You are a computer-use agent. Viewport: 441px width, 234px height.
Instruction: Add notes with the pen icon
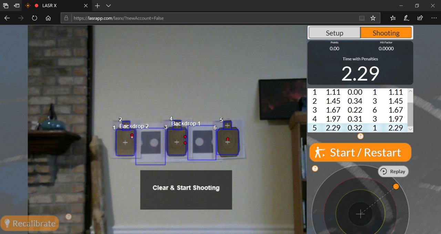click(x=407, y=18)
